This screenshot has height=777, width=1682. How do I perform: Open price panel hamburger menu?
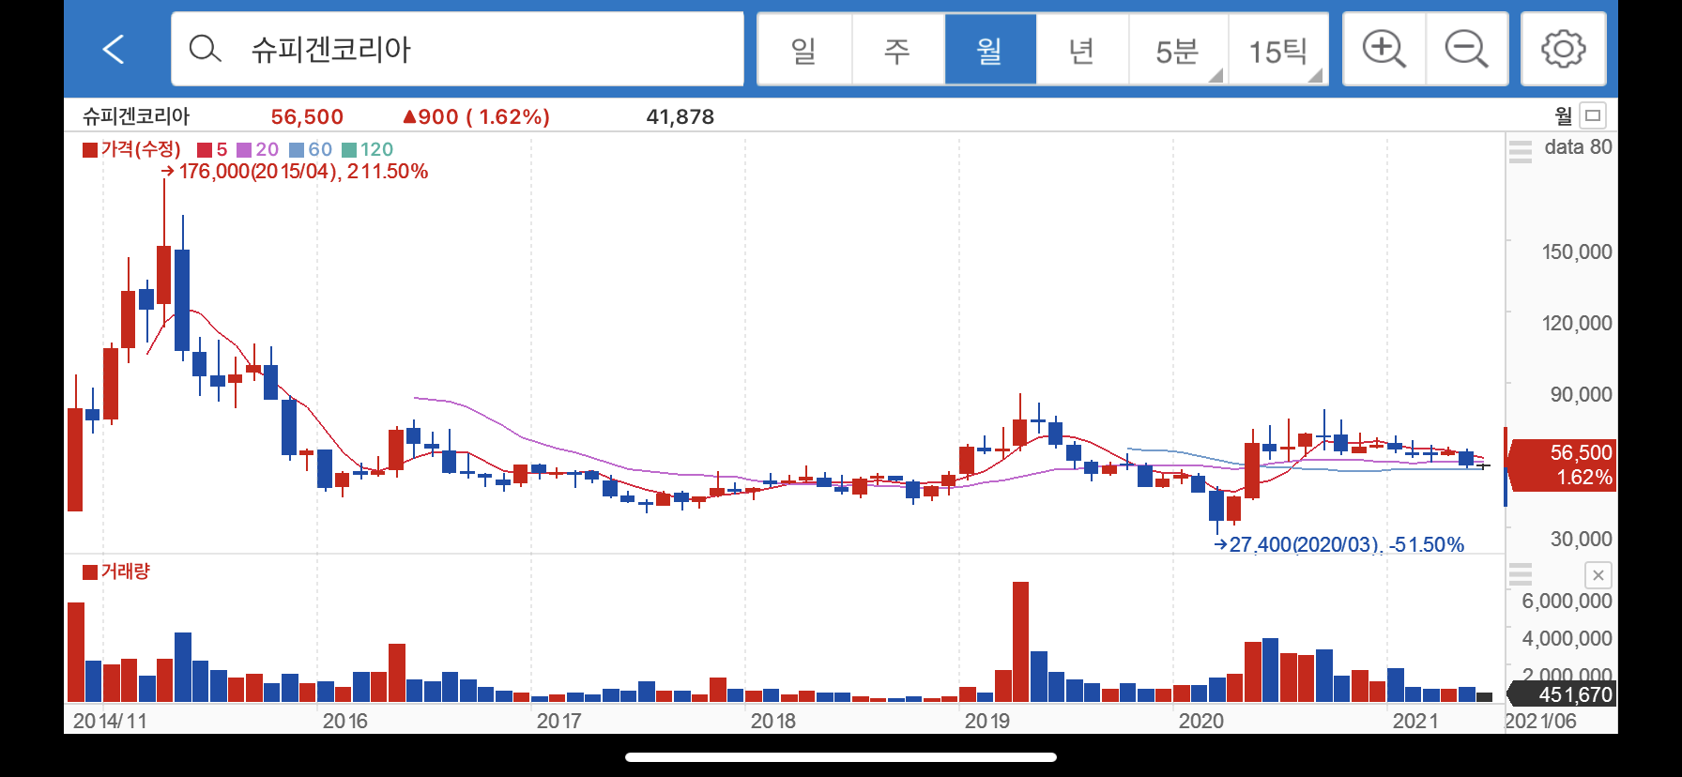click(1521, 150)
